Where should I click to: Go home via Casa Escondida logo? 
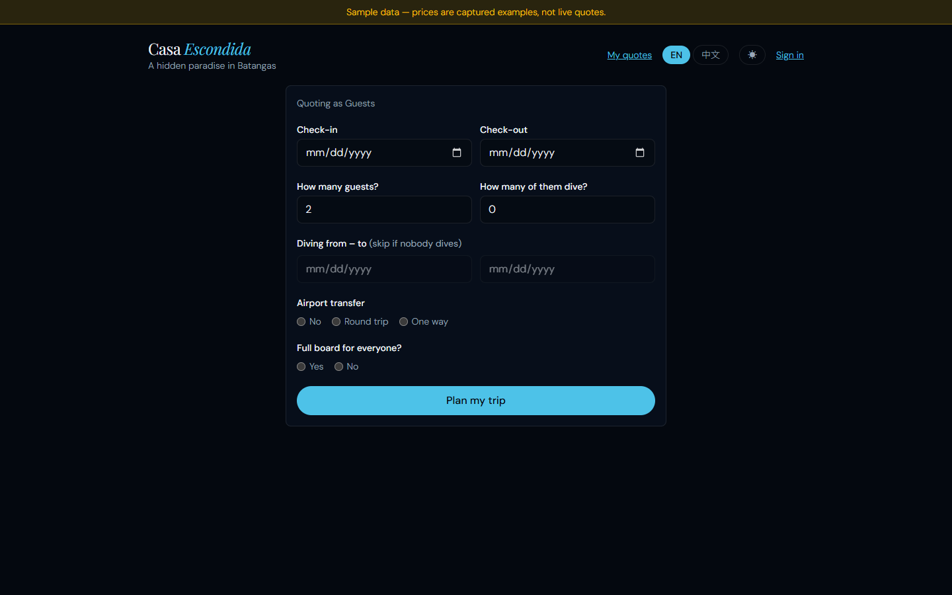click(x=200, y=50)
